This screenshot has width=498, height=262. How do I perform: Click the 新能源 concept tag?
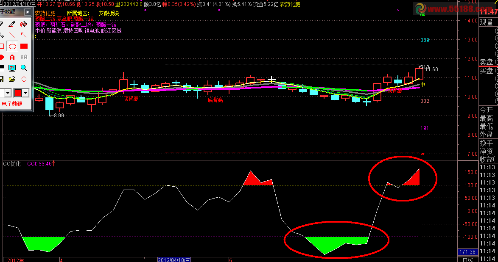tap(54, 31)
